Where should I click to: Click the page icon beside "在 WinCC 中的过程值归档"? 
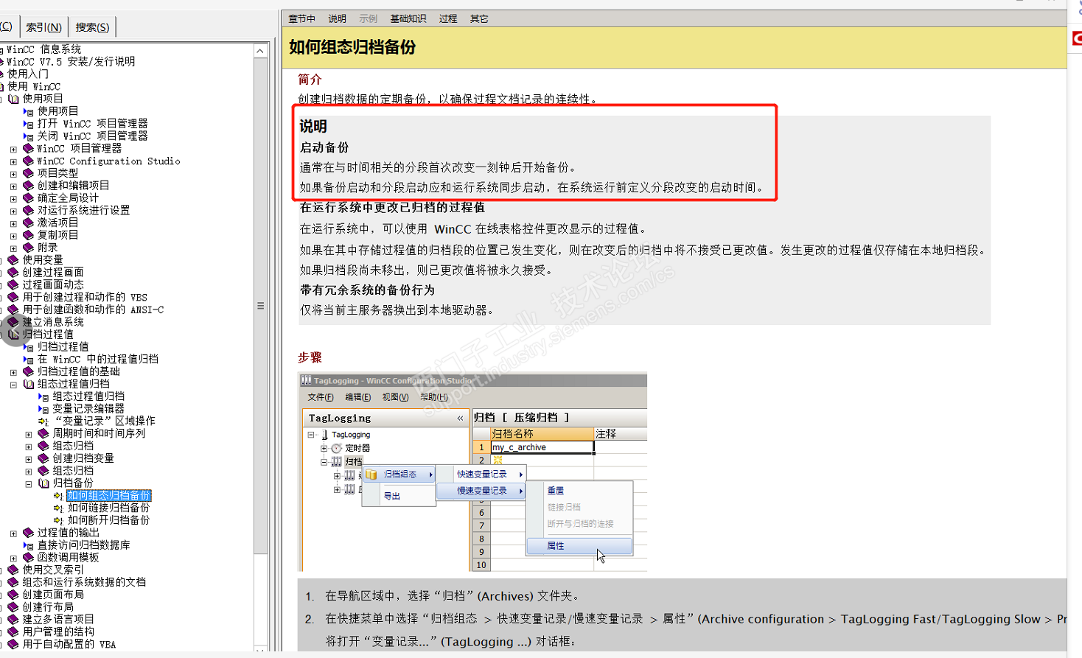point(28,360)
